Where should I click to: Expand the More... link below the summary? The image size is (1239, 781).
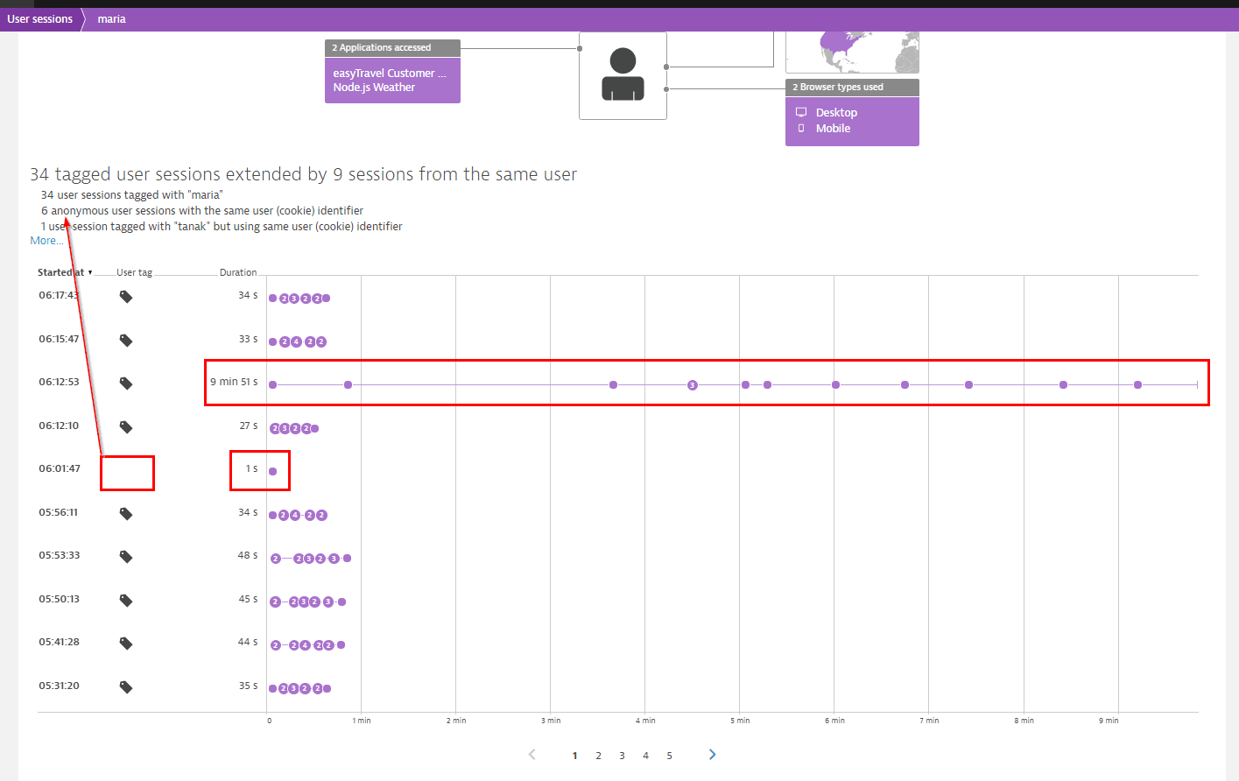pyautogui.click(x=46, y=241)
